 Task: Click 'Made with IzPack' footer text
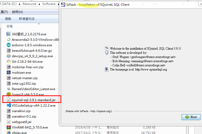[89, 111]
